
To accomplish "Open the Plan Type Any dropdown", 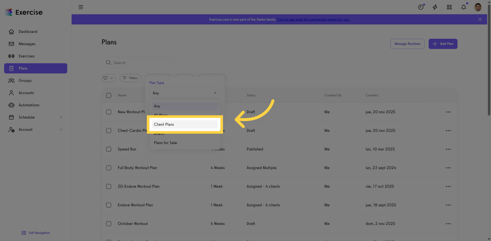I will (184, 93).
